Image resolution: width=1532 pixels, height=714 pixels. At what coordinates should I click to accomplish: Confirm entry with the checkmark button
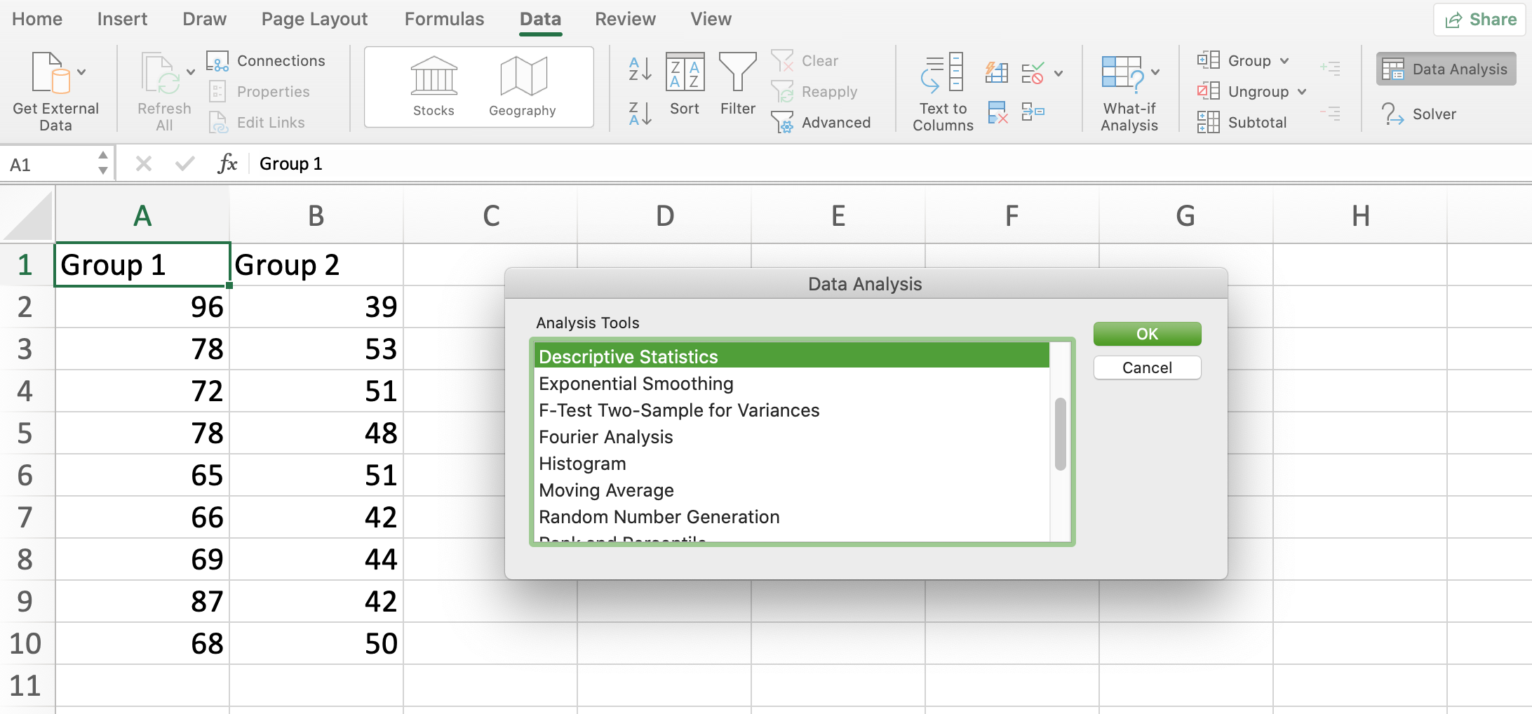[x=184, y=163]
